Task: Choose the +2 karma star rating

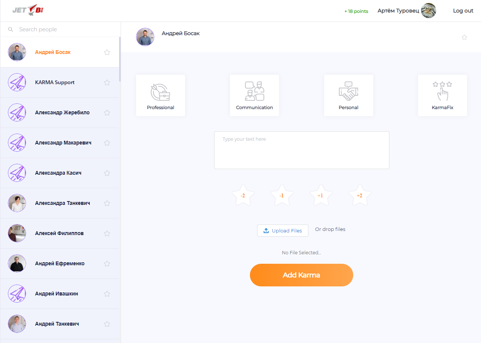Action: click(360, 195)
